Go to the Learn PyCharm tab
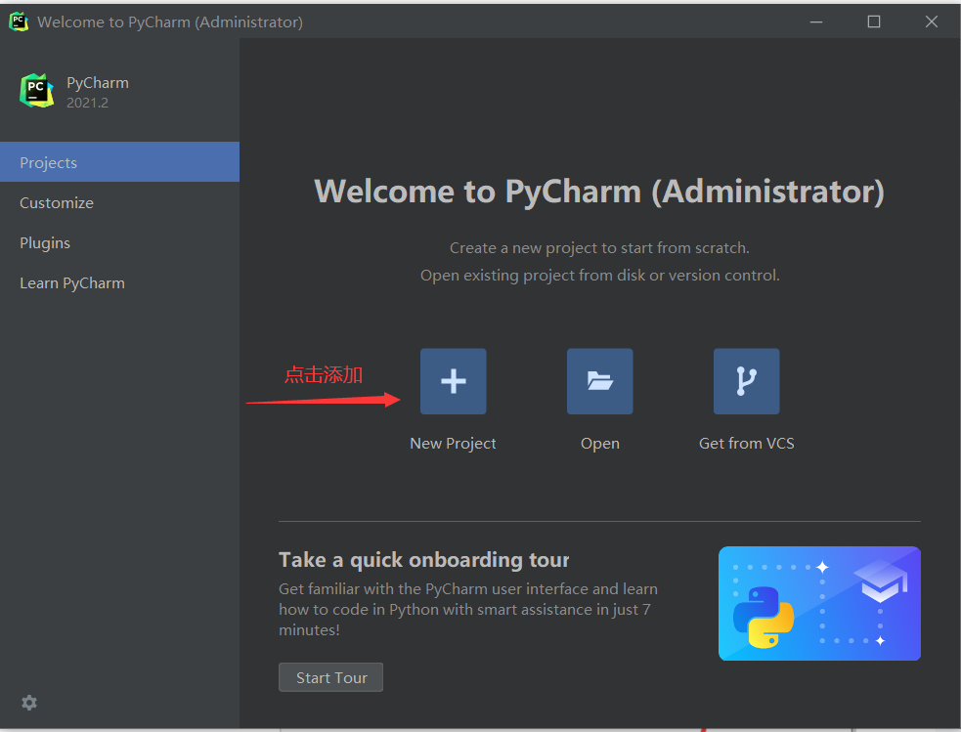The width and height of the screenshot is (961, 732). [119, 283]
